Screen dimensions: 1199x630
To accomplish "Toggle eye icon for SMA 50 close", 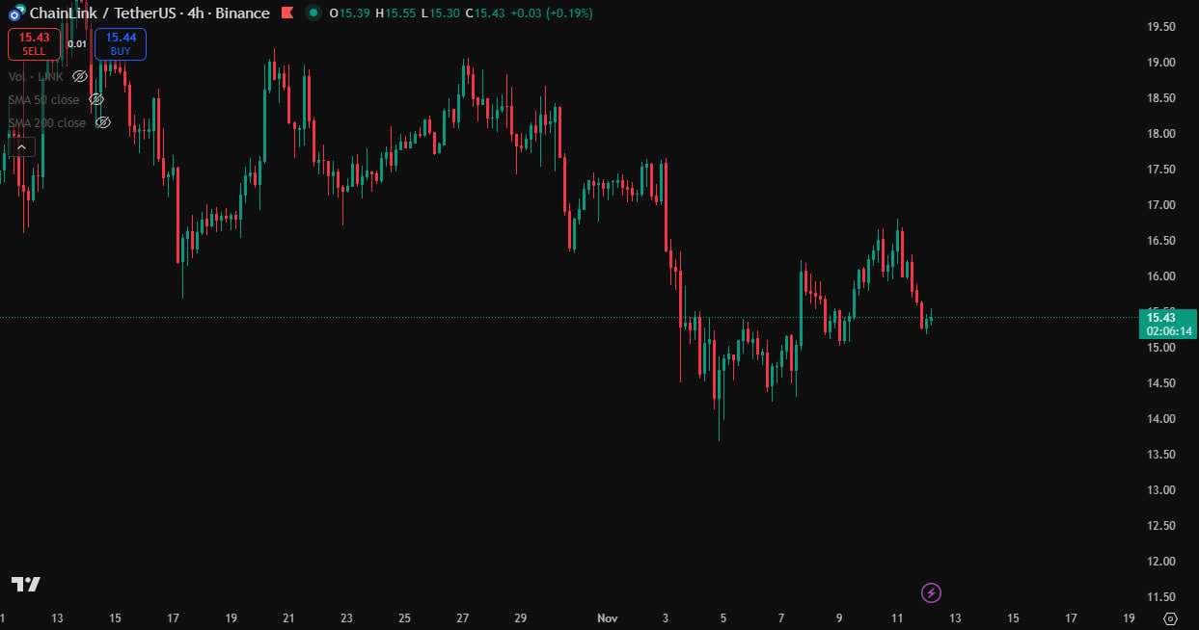I will click(x=96, y=99).
